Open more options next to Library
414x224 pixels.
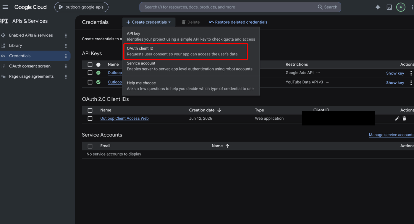(66, 46)
